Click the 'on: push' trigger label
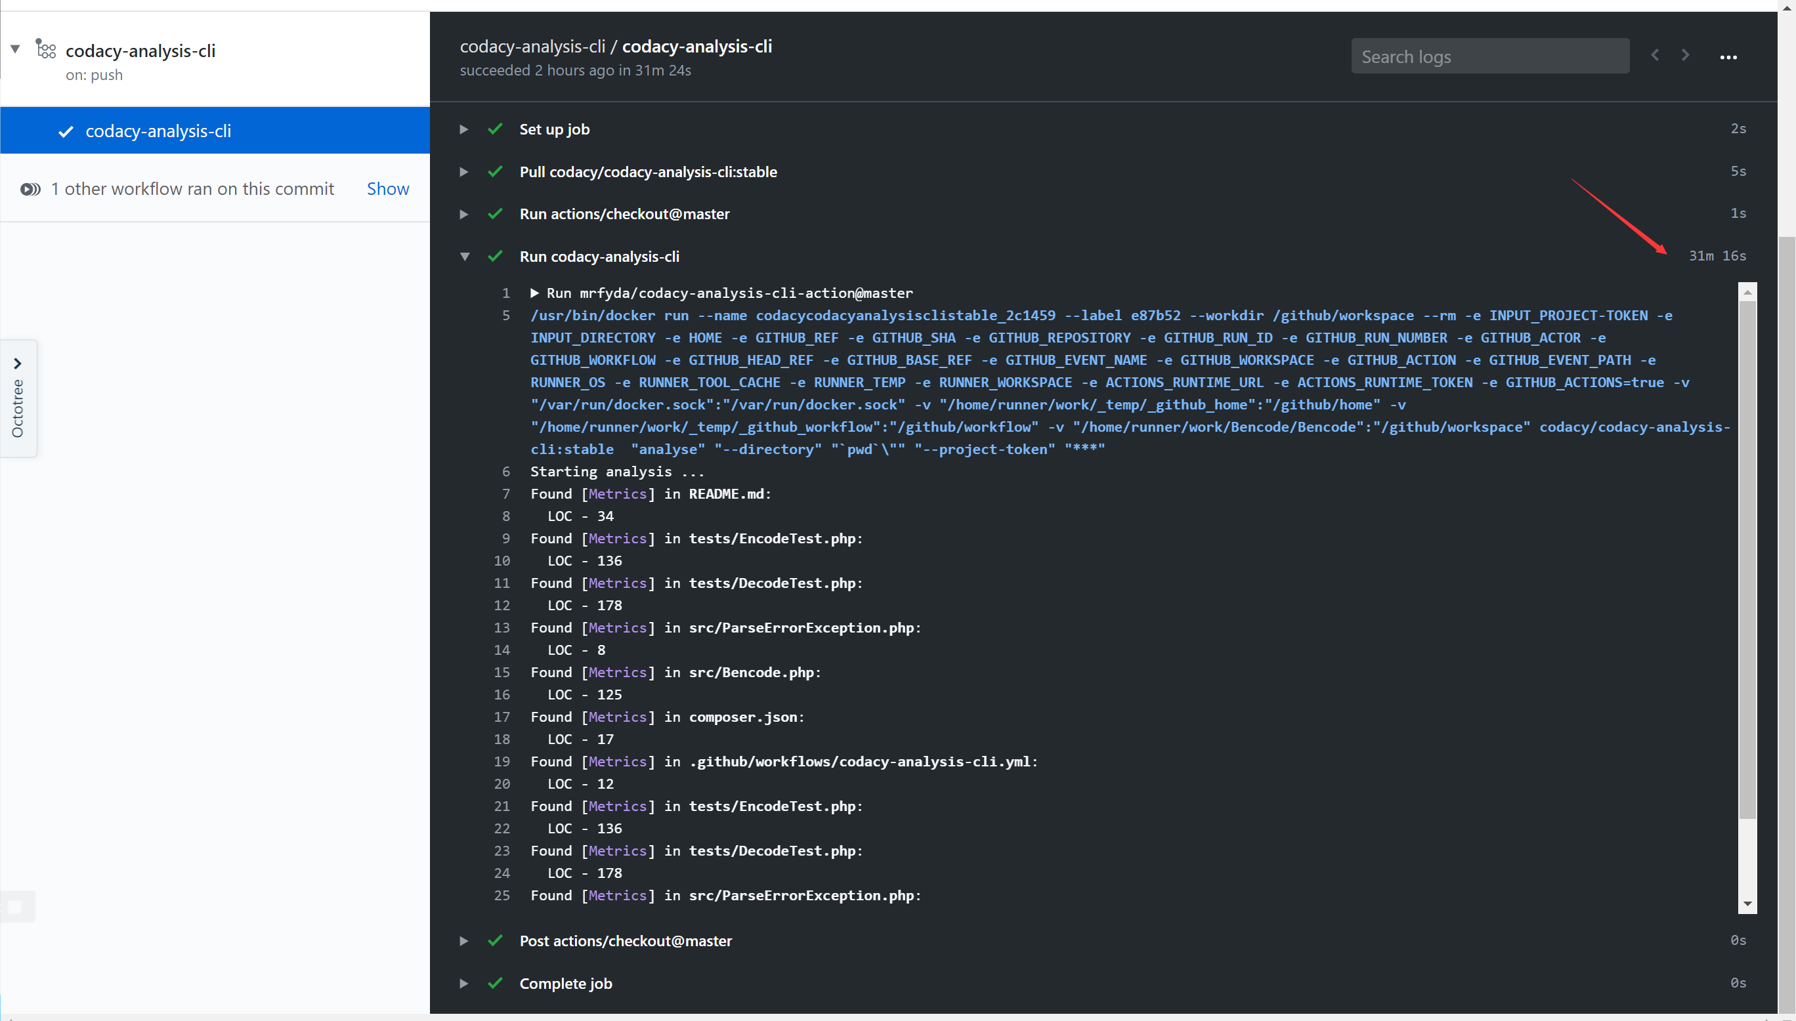The width and height of the screenshot is (1796, 1021). pyautogui.click(x=94, y=75)
